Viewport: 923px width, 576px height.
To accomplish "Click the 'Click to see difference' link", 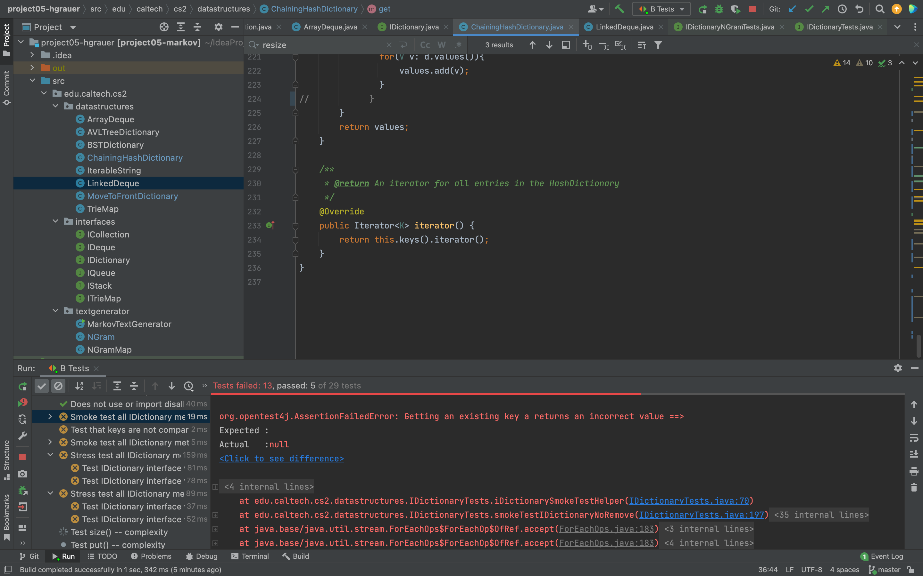I will pyautogui.click(x=281, y=459).
